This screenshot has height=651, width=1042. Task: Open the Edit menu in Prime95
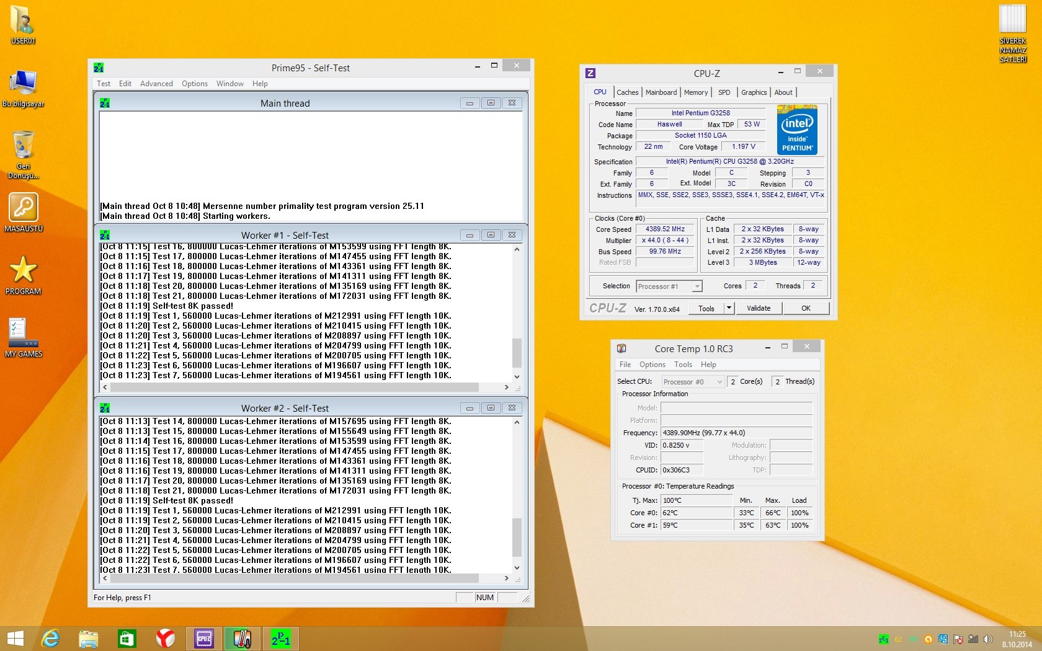click(x=125, y=84)
